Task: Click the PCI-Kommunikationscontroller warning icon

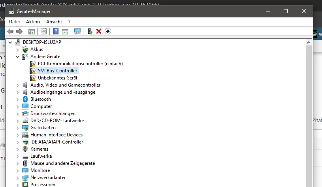Action: pyautogui.click(x=33, y=64)
